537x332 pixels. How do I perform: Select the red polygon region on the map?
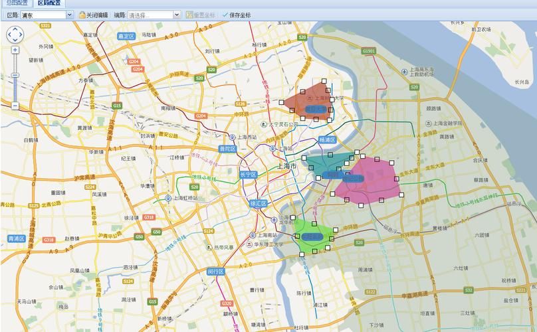click(x=309, y=101)
